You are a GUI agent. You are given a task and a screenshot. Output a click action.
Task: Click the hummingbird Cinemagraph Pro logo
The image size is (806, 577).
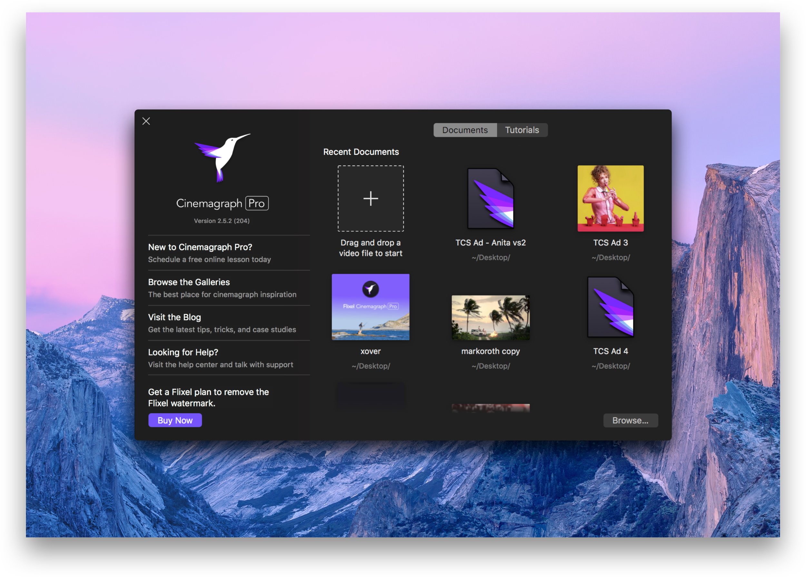coord(222,158)
